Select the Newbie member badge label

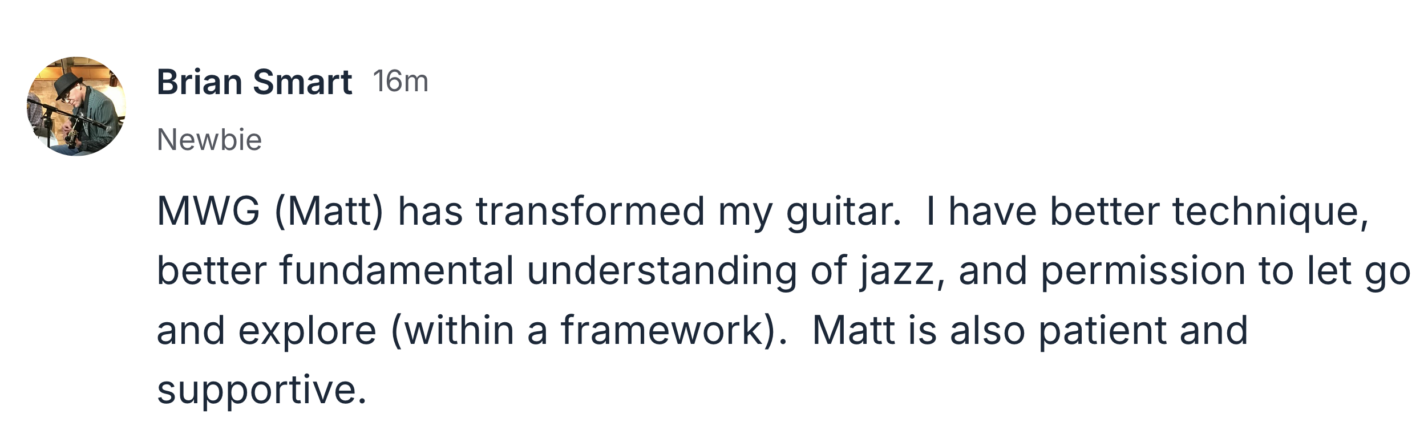click(209, 140)
